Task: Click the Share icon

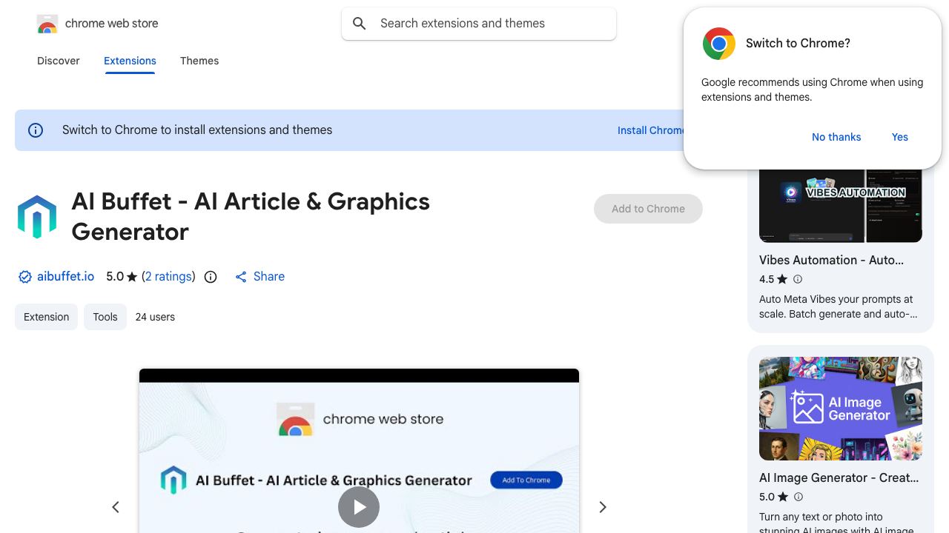Action: [241, 277]
